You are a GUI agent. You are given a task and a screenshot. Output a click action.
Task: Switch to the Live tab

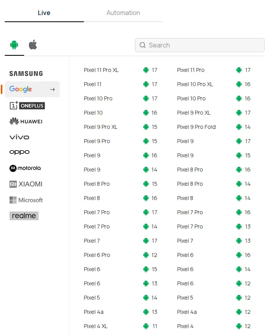pos(44,13)
